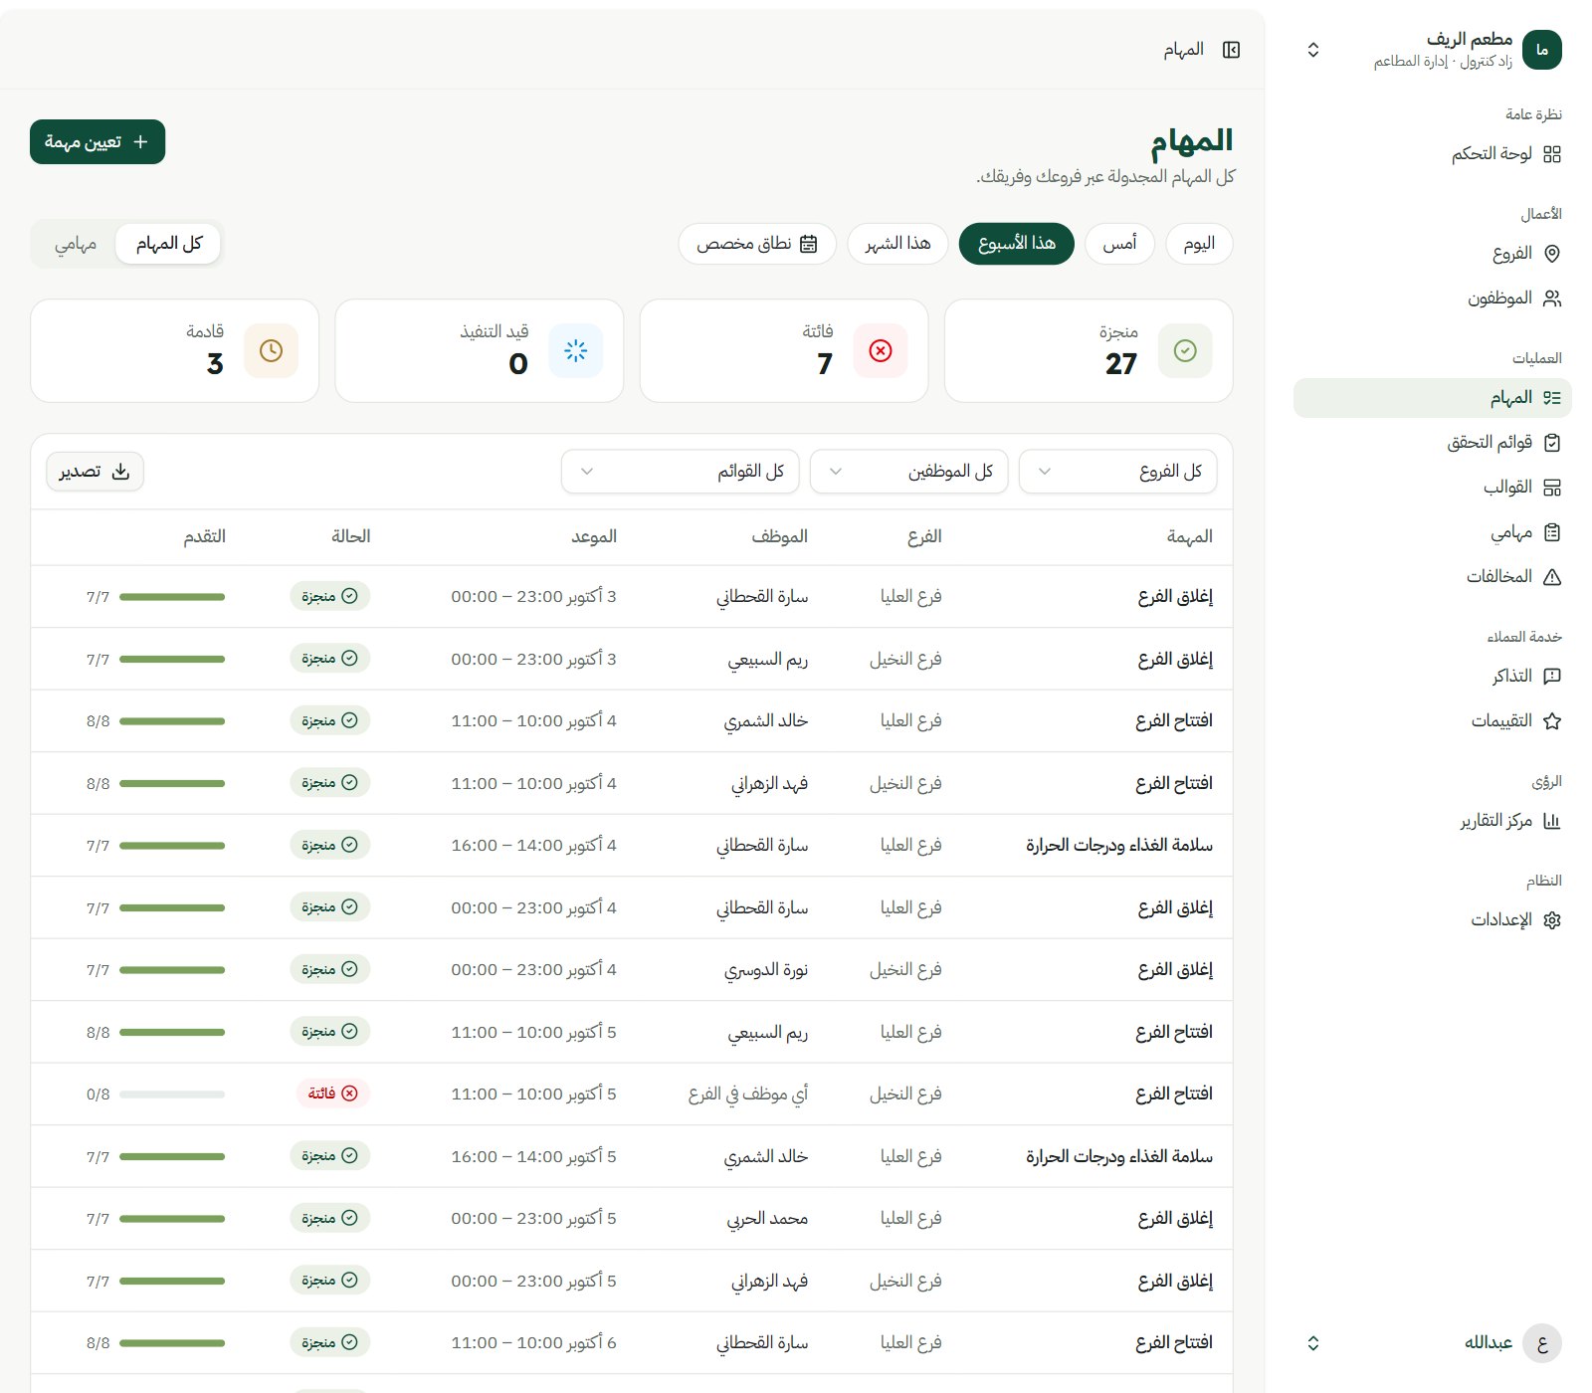The height and width of the screenshot is (1393, 1592).
Task: Click the تعيين مهمة button
Action: (x=98, y=142)
